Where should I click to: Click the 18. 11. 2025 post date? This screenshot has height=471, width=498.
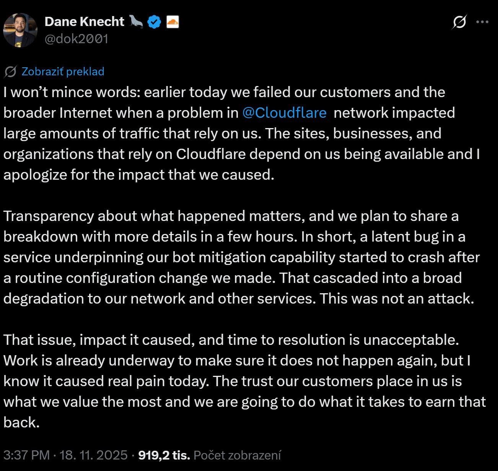[x=93, y=455]
